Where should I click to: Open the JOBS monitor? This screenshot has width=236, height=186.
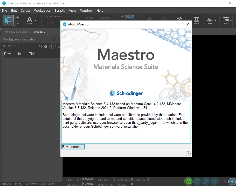(x=210, y=21)
